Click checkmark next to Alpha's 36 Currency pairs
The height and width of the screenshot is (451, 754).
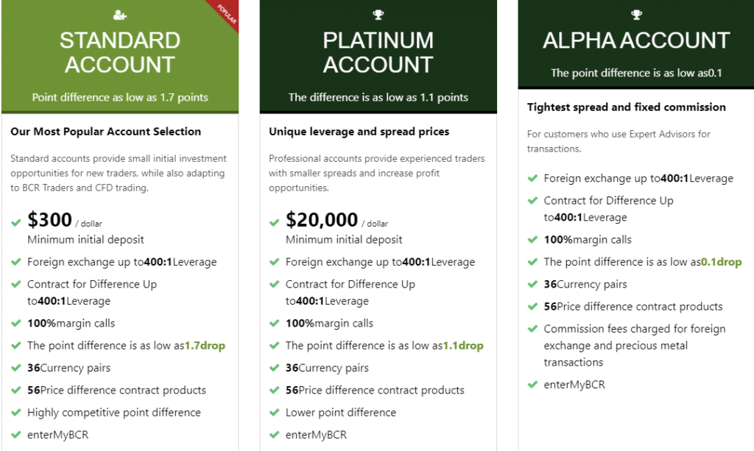coord(533,284)
